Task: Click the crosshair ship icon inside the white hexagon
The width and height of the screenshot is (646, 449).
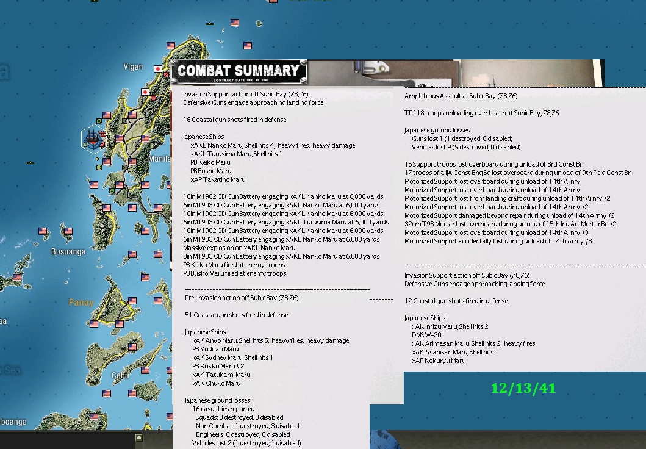Action: [x=93, y=138]
